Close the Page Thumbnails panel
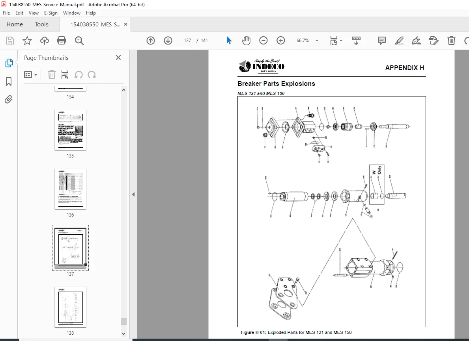This screenshot has width=469, height=341. (x=118, y=57)
